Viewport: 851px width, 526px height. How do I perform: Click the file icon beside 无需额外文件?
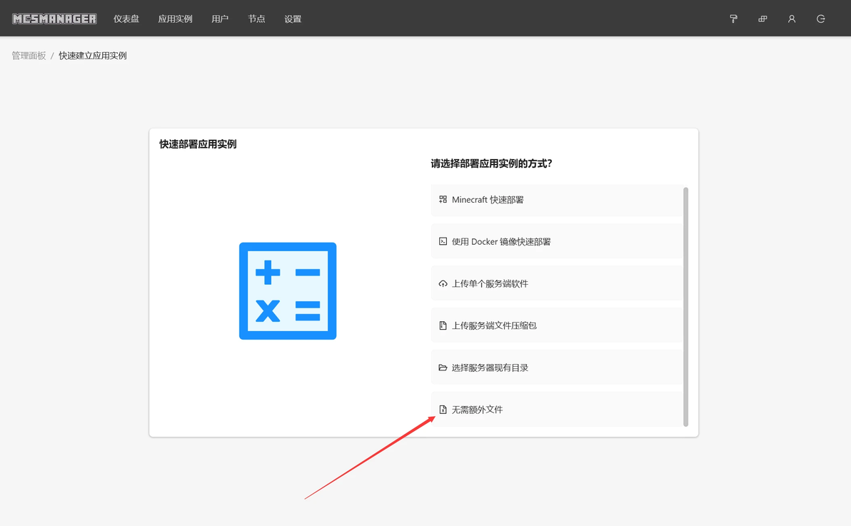pos(443,409)
